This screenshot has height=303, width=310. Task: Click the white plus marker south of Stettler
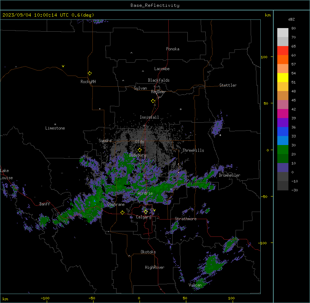pyautogui.click(x=220, y=135)
